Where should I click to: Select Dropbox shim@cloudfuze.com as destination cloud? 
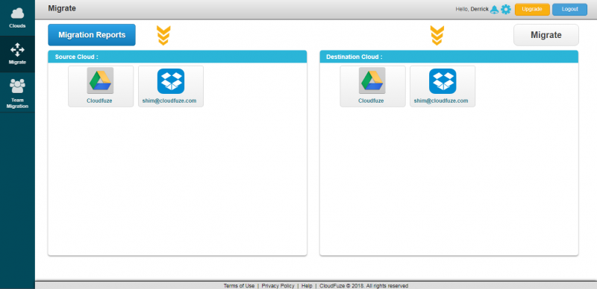(443, 86)
